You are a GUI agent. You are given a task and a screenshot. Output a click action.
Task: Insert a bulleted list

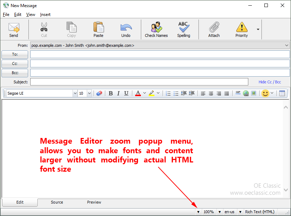tap(176, 93)
